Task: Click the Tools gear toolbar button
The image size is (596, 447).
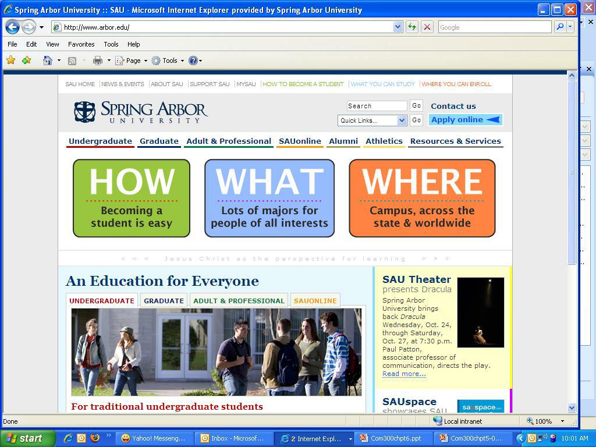Action: click(167, 61)
